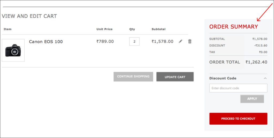
Task: Select the discount value -₹315.60
Action: (x=261, y=45)
